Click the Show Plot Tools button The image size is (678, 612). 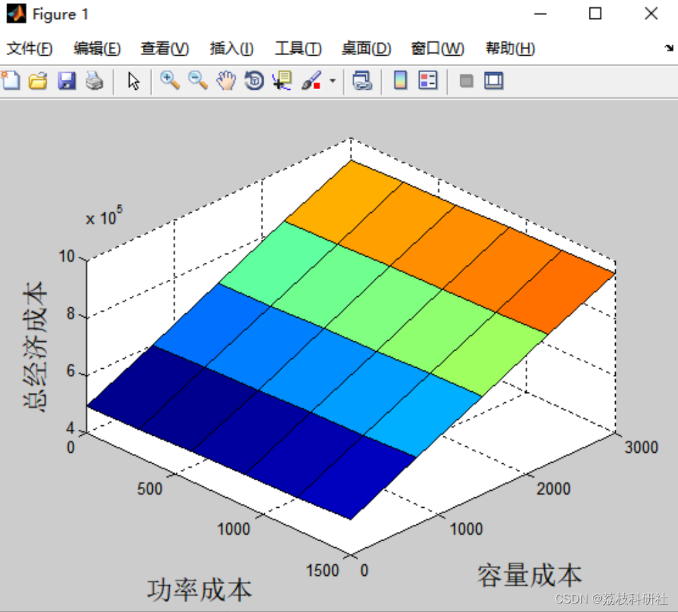pyautogui.click(x=494, y=81)
